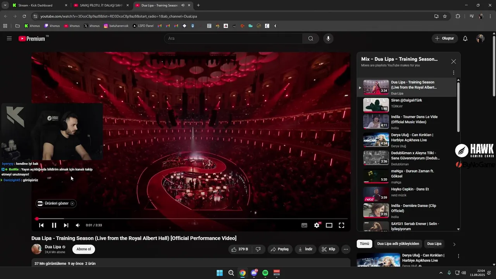Enter fullscreen mode
Viewport: 496px width, 279px height.
point(341,225)
